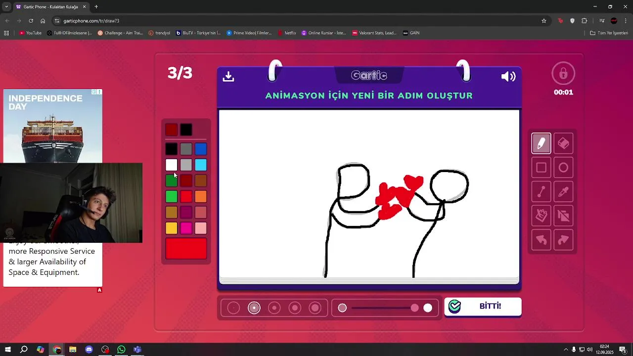Pick the light cyan color swatch
The height and width of the screenshot is (356, 633).
[x=201, y=165]
